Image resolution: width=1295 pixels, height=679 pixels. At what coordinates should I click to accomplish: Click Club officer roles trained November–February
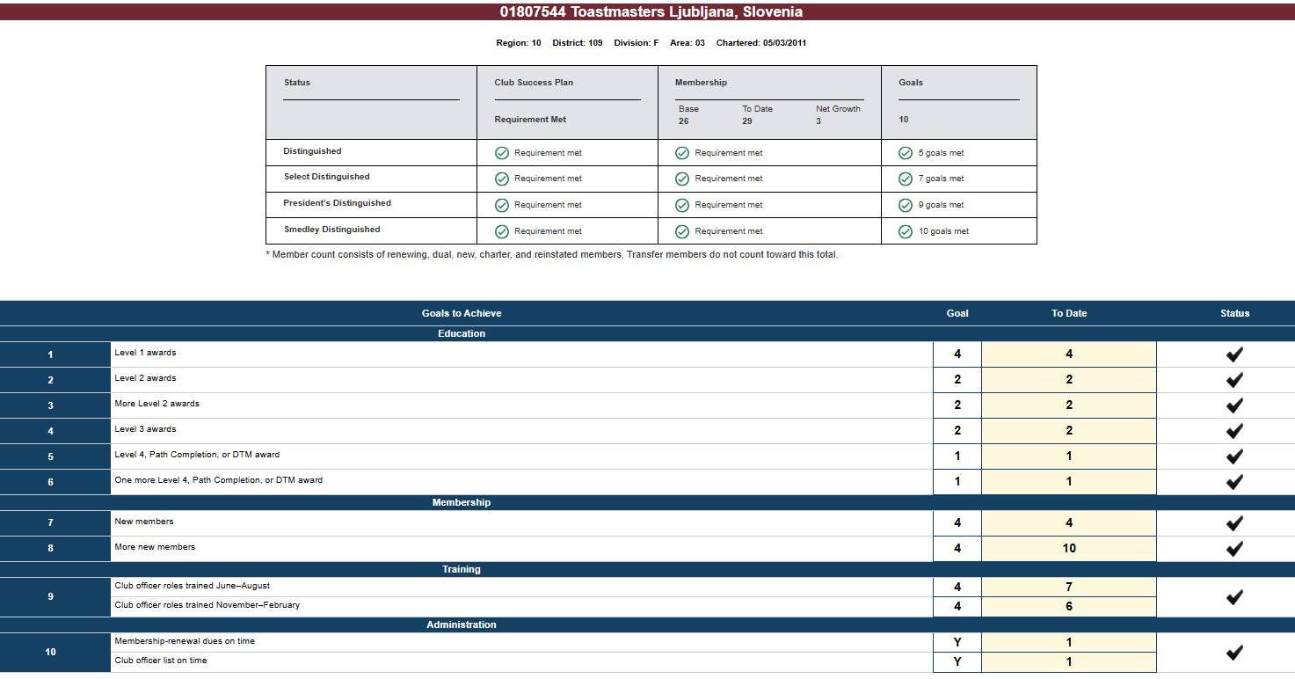coord(207,605)
